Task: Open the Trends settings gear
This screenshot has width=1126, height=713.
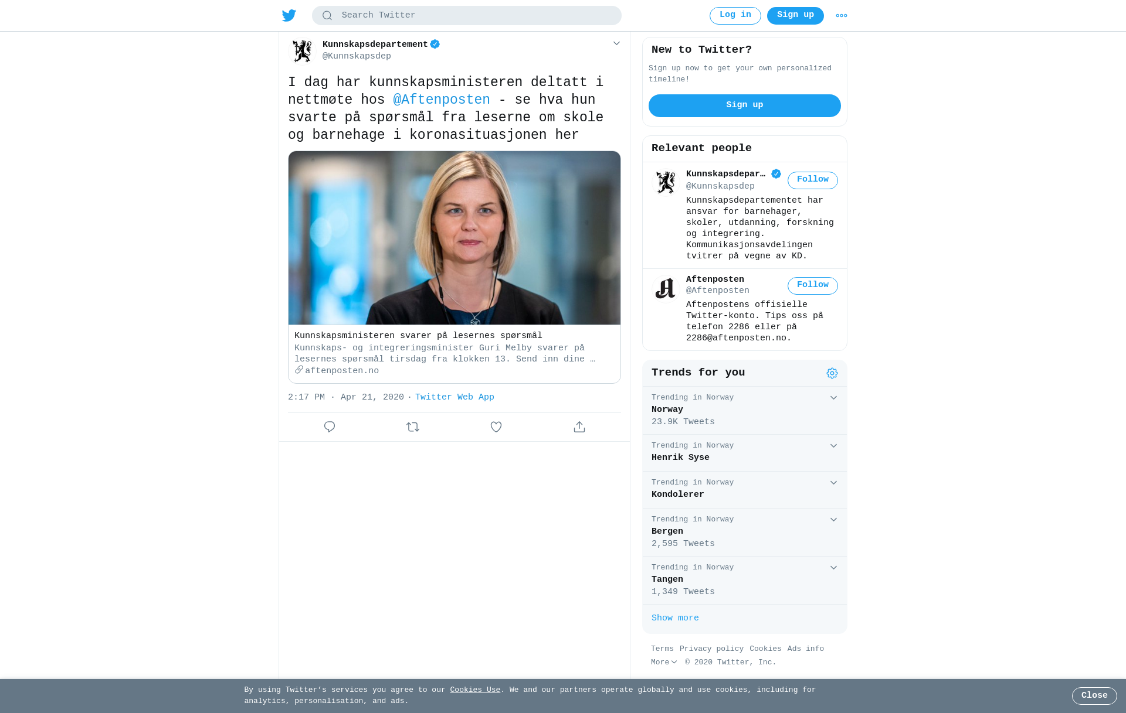Action: (x=832, y=373)
